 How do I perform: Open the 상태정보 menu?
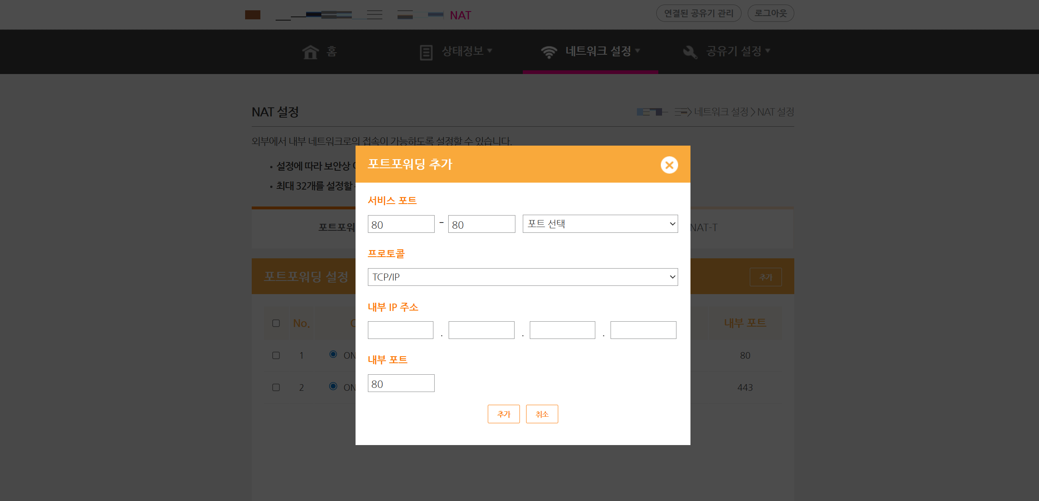[462, 51]
